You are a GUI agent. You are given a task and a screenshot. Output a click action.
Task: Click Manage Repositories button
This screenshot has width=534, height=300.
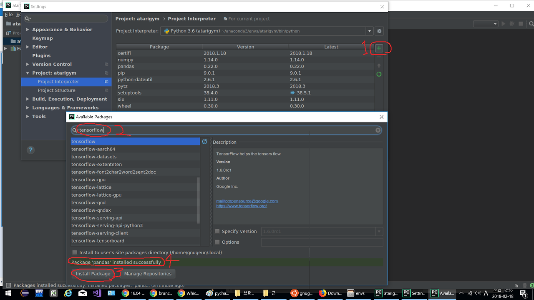click(x=148, y=274)
